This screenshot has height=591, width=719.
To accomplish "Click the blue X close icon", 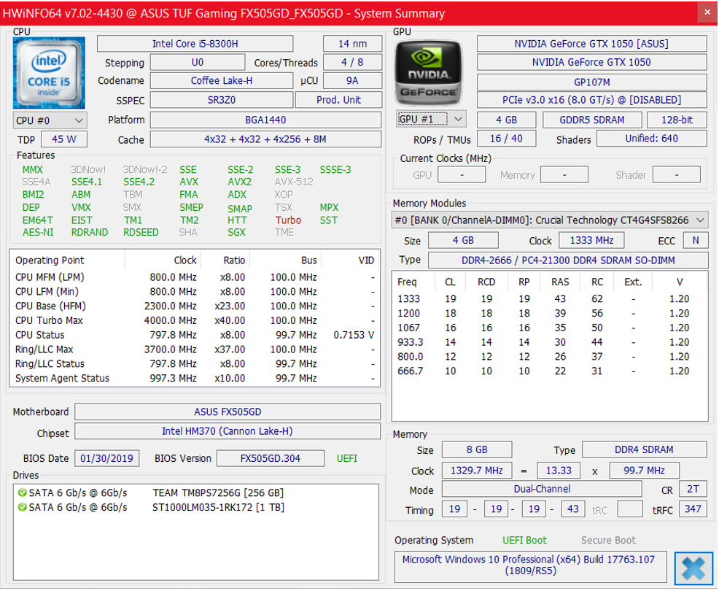I will 693,568.
